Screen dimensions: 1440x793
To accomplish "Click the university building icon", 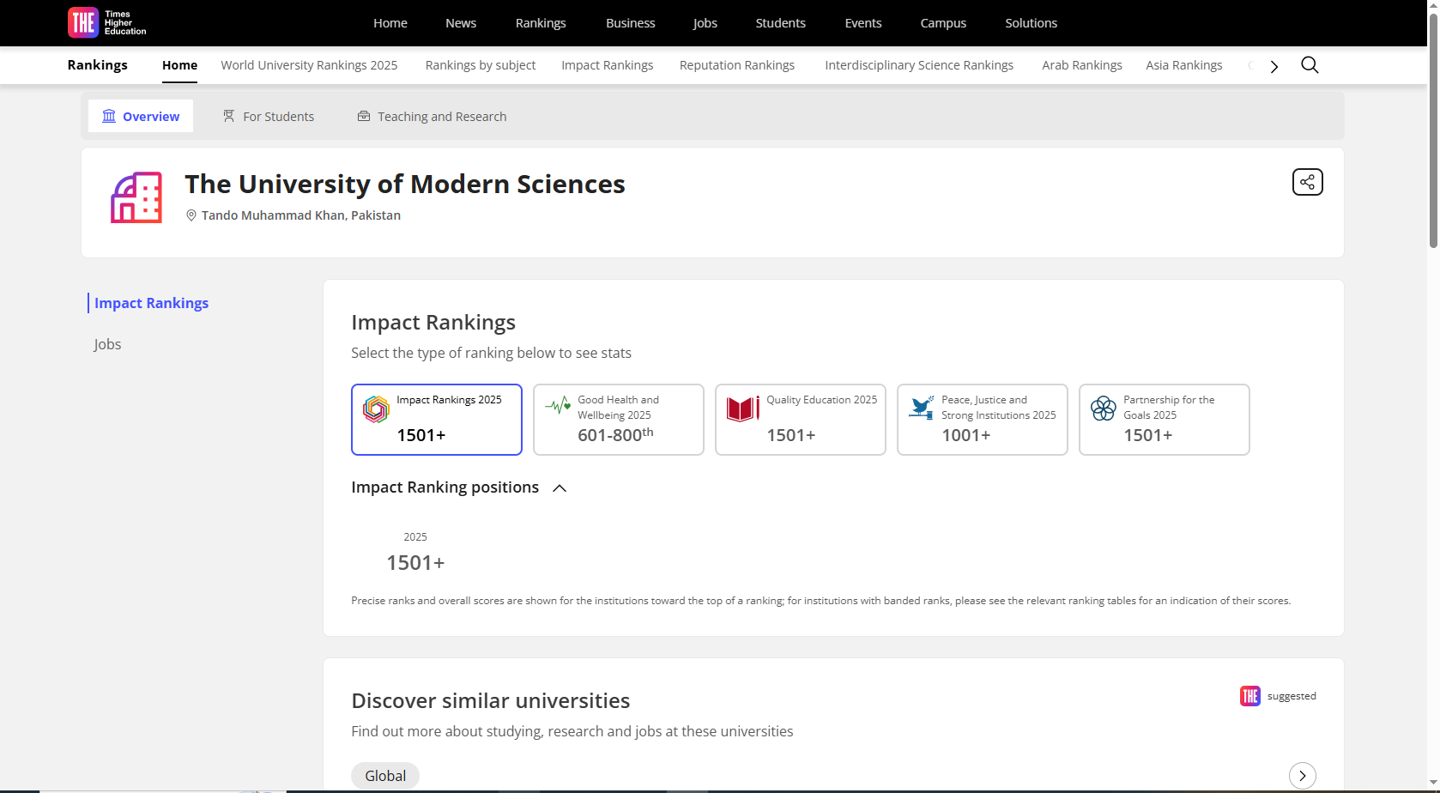I will point(136,197).
